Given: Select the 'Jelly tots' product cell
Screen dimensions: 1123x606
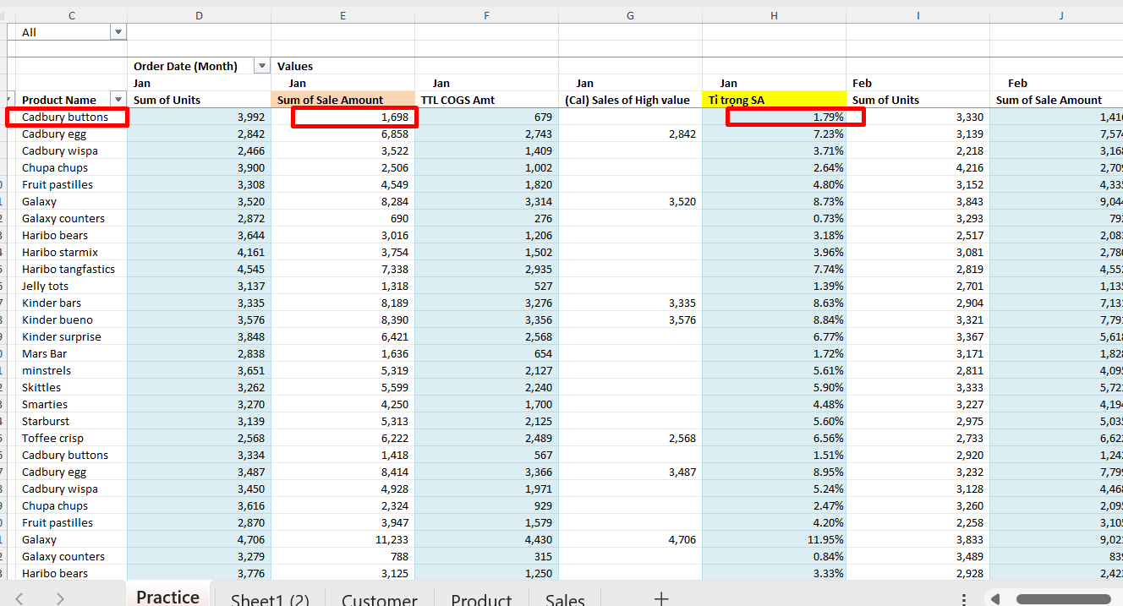Looking at the screenshot, I should 71,286.
